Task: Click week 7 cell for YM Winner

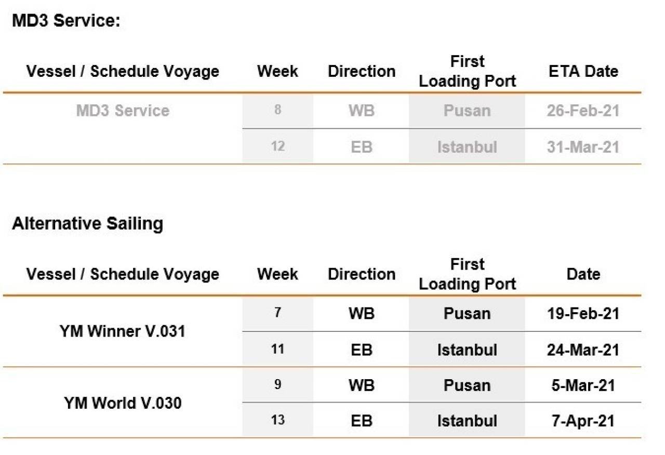Action: [278, 314]
